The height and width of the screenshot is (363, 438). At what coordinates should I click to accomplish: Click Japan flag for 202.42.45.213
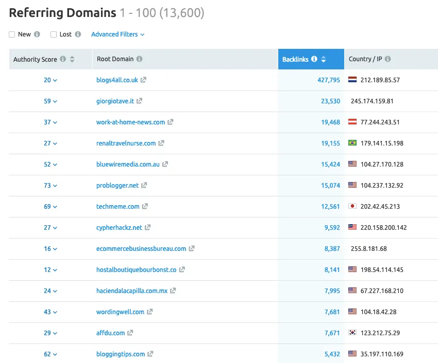(352, 206)
